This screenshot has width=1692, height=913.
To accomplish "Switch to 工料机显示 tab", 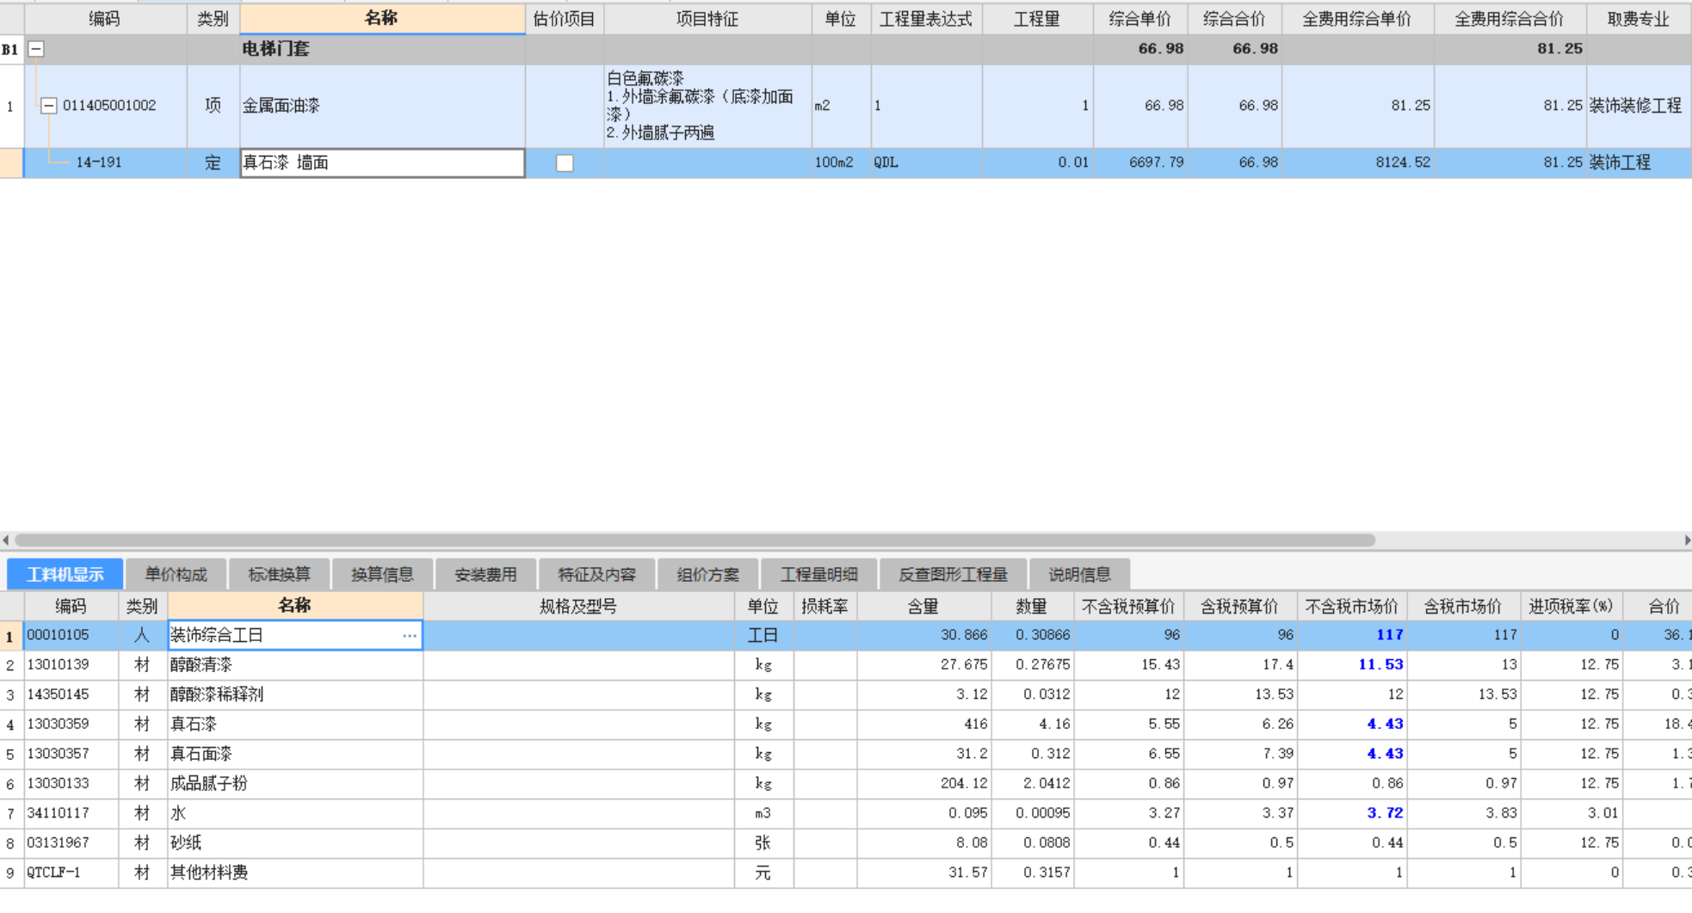I will (x=65, y=574).
